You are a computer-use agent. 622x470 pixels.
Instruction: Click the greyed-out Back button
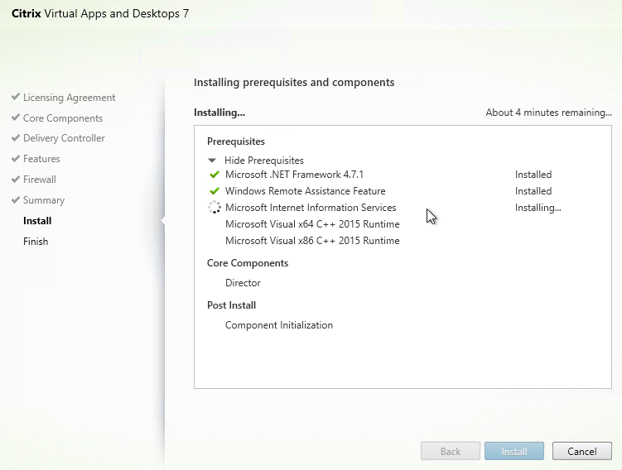pos(451,452)
